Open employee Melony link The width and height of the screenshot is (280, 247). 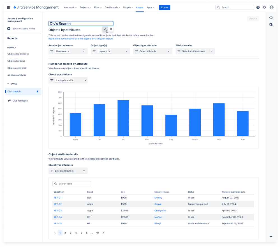(158, 198)
